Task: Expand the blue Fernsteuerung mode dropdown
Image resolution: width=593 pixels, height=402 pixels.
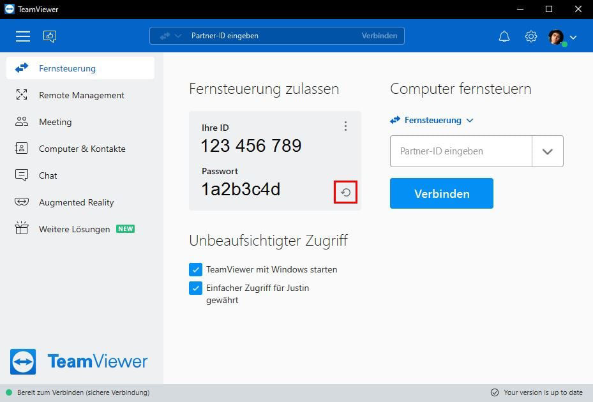Action: point(432,120)
